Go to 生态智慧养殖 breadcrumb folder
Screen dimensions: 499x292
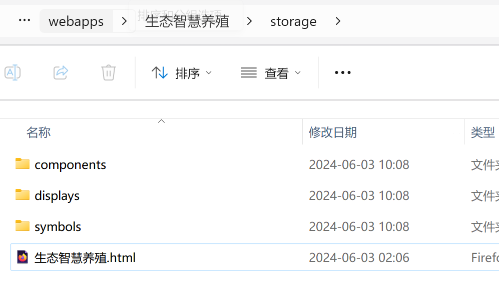(x=187, y=21)
